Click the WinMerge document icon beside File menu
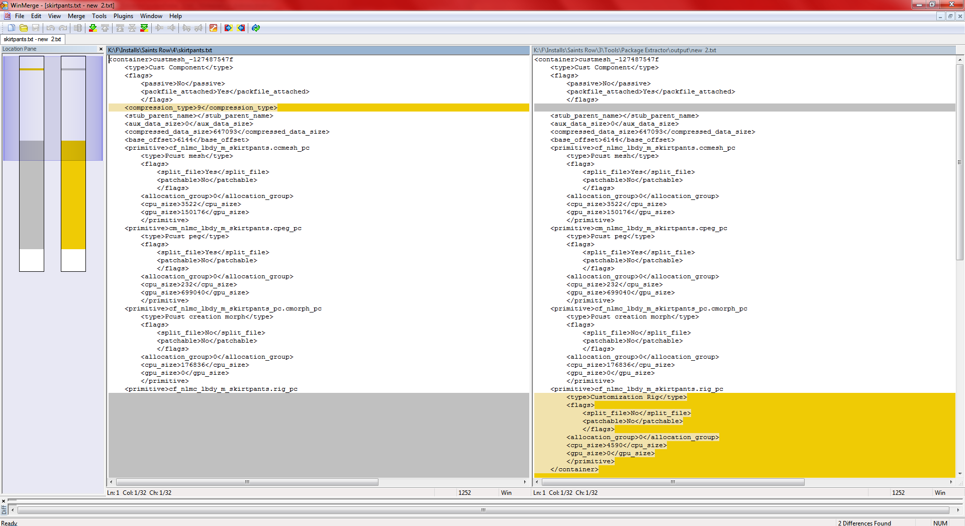The height and width of the screenshot is (526, 965). click(x=7, y=16)
